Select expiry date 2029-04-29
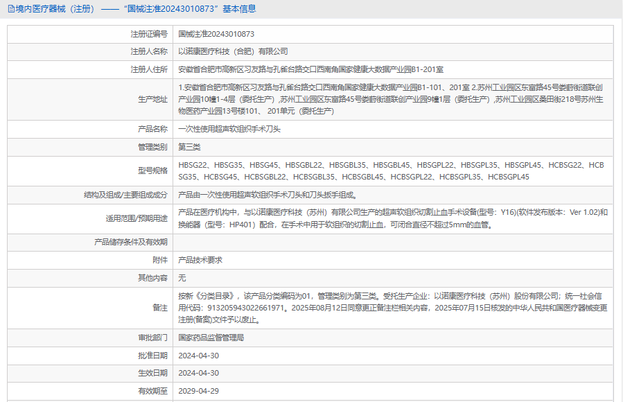Image resolution: width=623 pixels, height=402 pixels. 199,391
